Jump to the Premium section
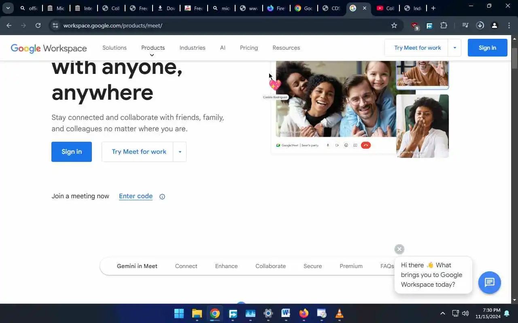518x323 pixels. [x=351, y=266]
